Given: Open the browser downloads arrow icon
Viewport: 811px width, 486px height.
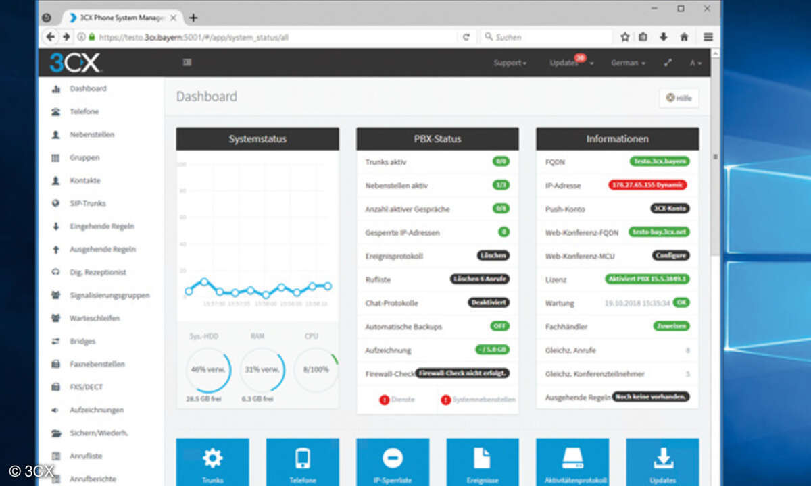Looking at the screenshot, I should click(x=664, y=37).
